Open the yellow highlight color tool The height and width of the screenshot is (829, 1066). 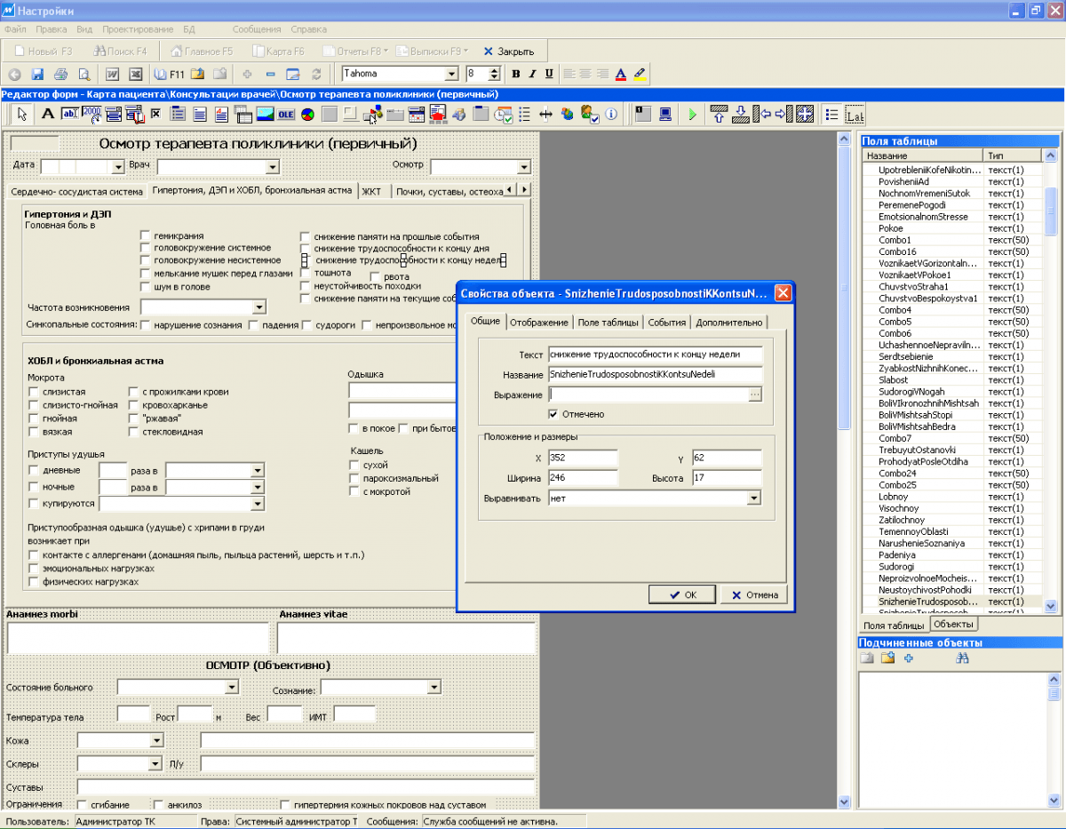pyautogui.click(x=640, y=75)
